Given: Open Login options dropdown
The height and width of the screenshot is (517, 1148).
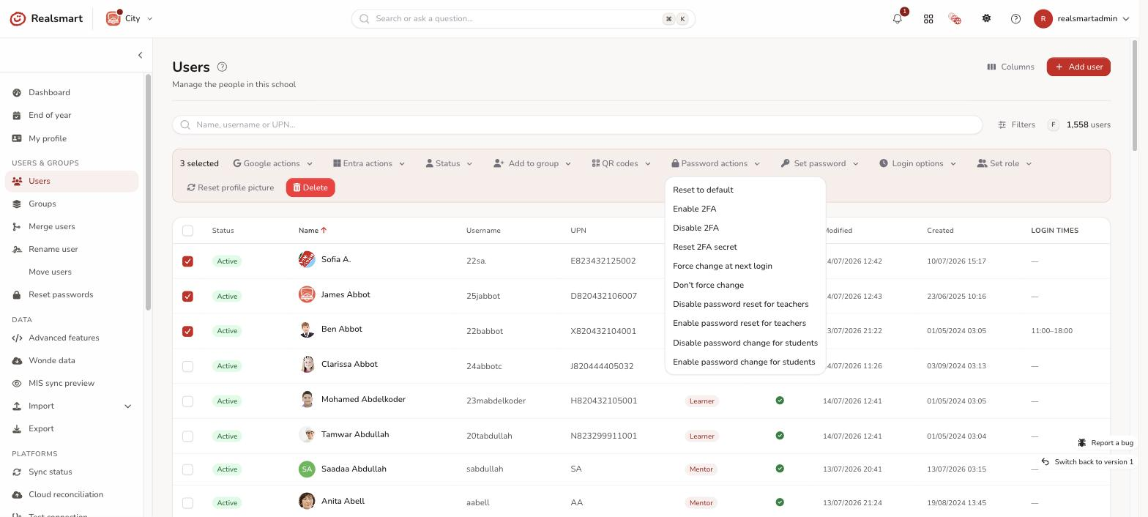Looking at the screenshot, I should click(x=917, y=163).
